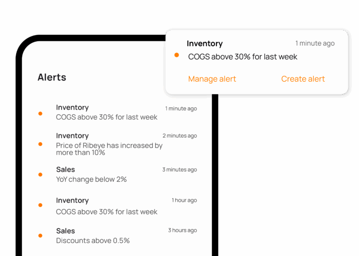This screenshot has width=359, height=256.
Task: Click the Create alert link
Action: pyautogui.click(x=303, y=79)
